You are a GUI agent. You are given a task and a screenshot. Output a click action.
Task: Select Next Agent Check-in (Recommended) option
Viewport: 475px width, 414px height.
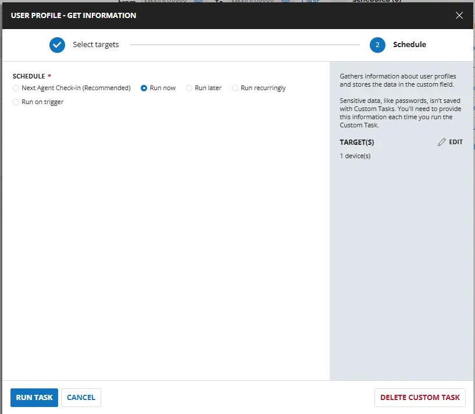pyautogui.click(x=16, y=88)
